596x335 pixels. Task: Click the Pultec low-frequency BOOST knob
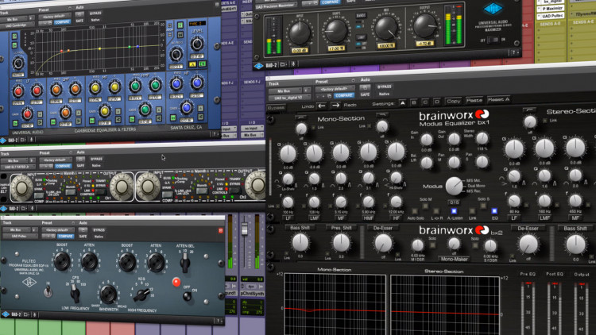pos(61,261)
